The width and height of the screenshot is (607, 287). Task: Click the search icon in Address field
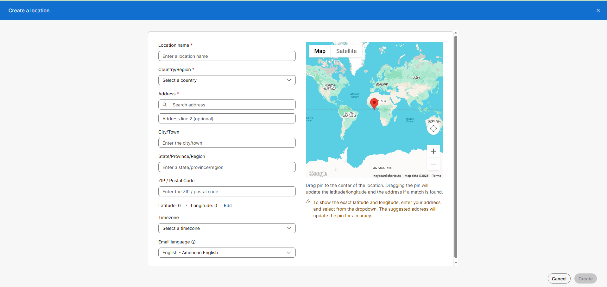(x=165, y=105)
